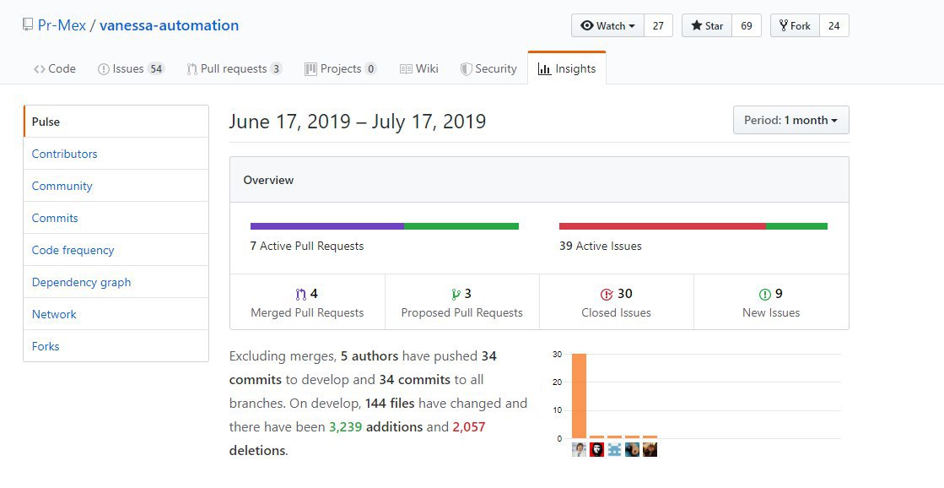
Task: Open Commits in the sidebar
Action: [x=116, y=218]
